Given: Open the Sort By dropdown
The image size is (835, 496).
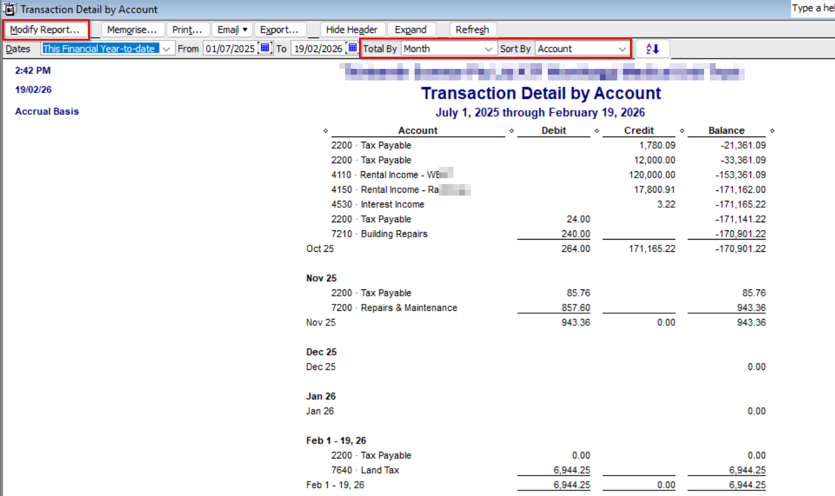Looking at the screenshot, I should click(622, 49).
